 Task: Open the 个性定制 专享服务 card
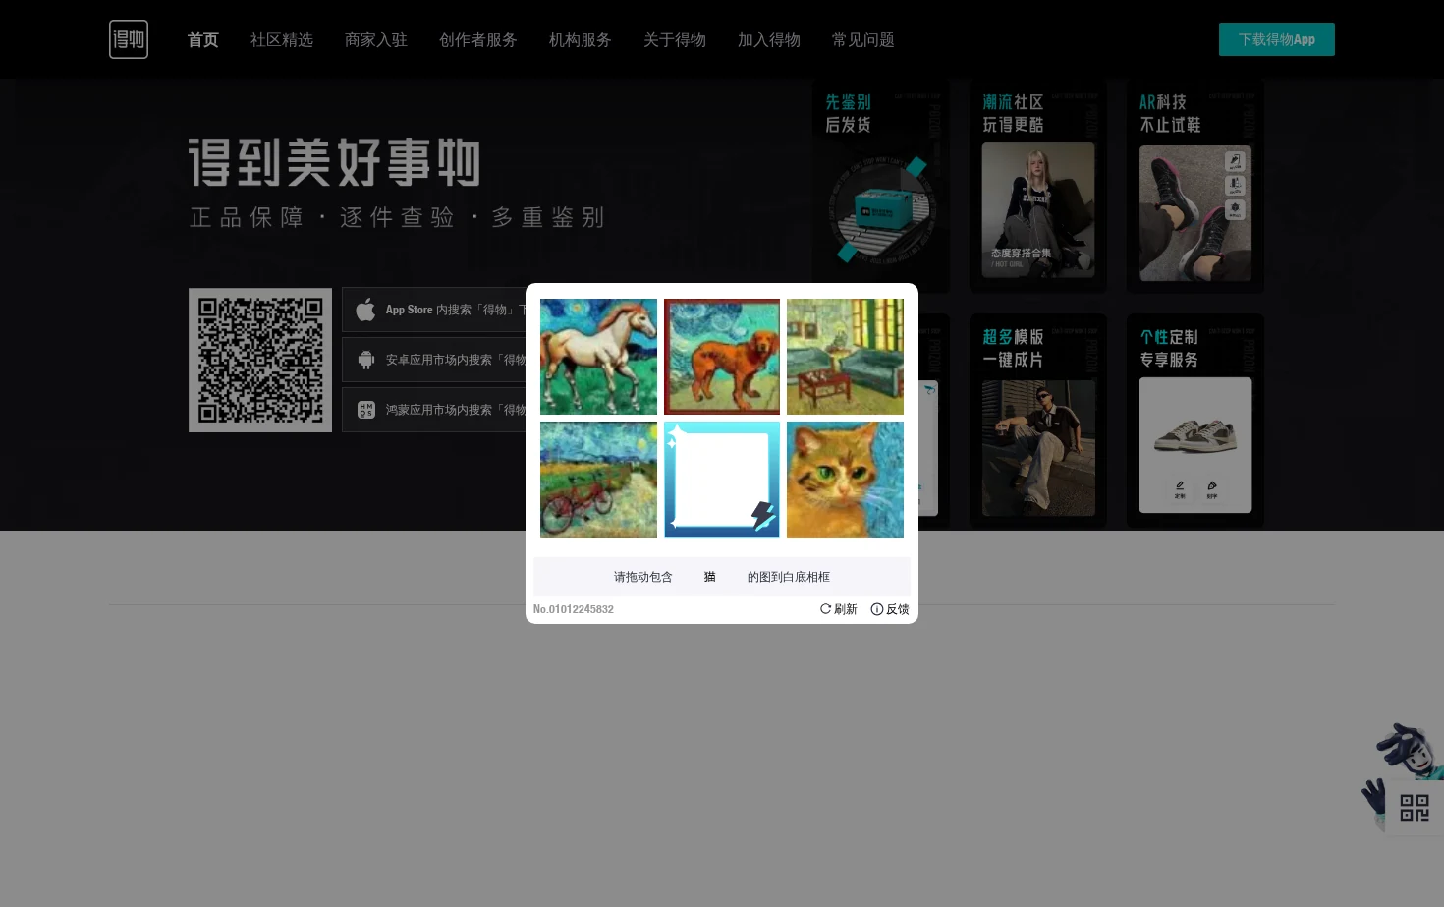1195,421
